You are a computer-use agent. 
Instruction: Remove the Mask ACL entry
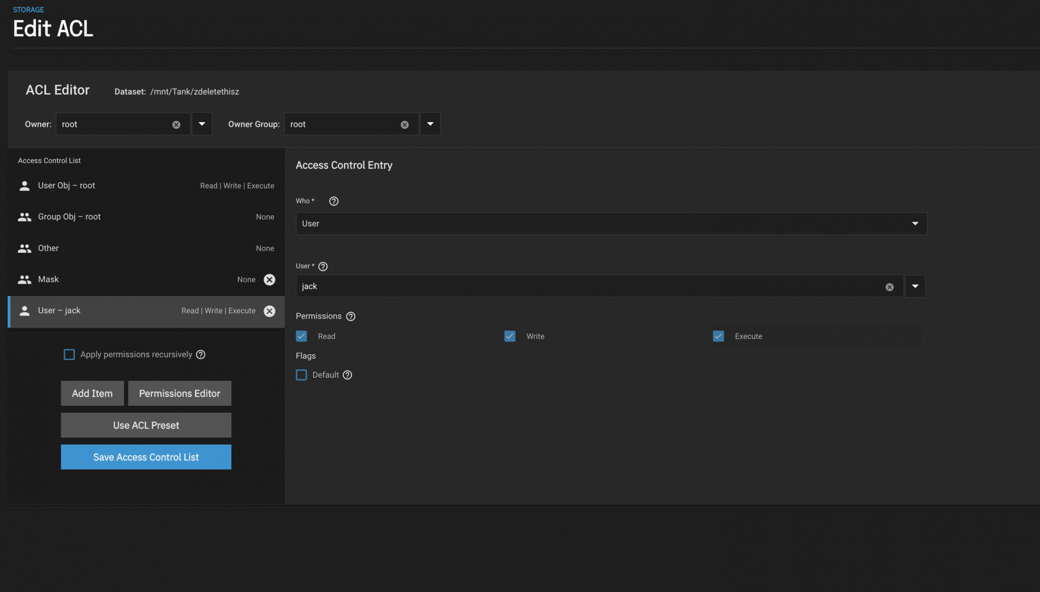click(x=269, y=280)
